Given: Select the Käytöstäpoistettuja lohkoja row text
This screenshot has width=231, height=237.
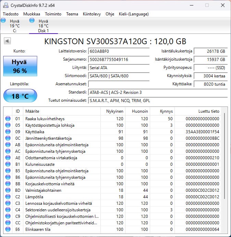Looking at the screenshot, I should [50, 125].
